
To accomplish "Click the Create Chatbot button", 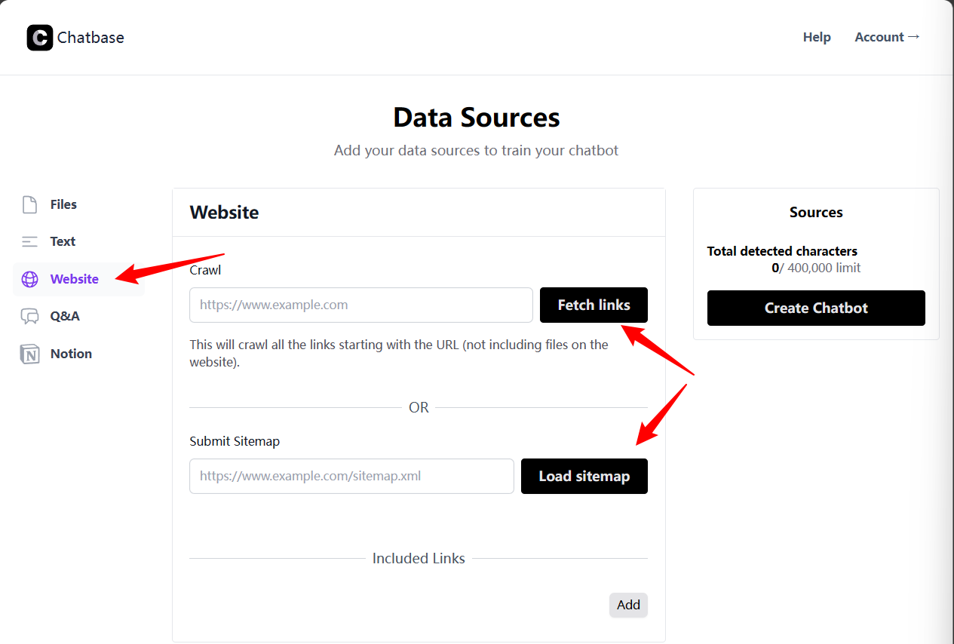I will (x=816, y=308).
